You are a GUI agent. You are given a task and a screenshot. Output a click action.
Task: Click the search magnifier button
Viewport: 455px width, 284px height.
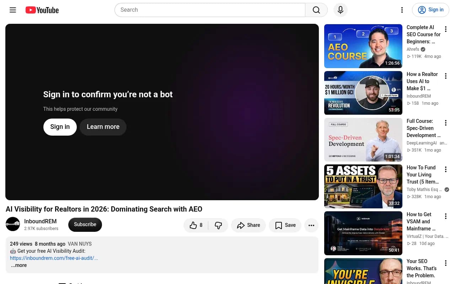[x=316, y=10]
